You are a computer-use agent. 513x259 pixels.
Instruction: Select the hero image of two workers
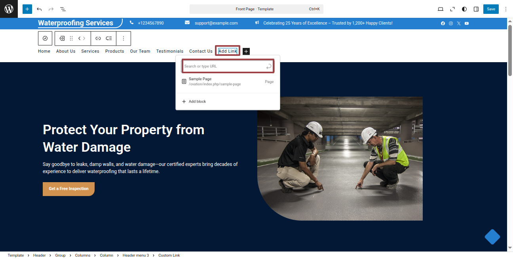point(340,158)
